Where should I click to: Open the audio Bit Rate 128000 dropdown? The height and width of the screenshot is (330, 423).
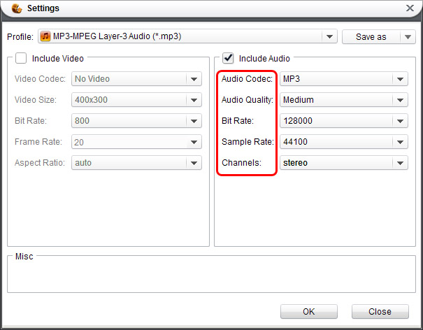coord(344,121)
